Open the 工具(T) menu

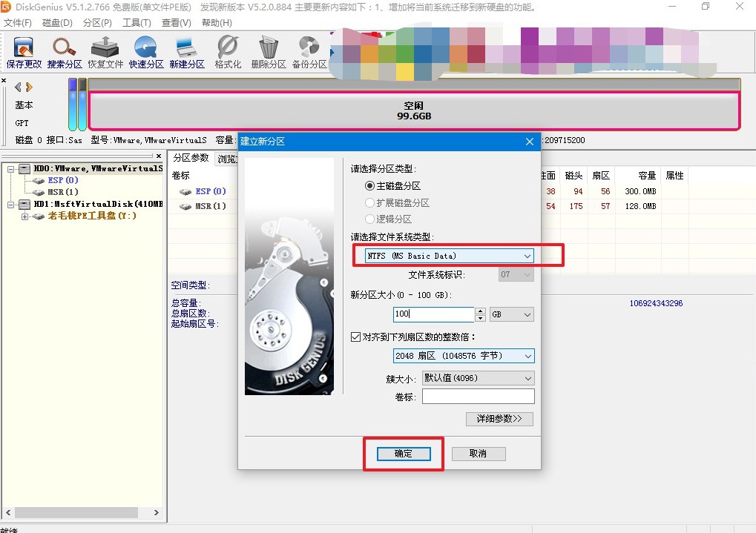coord(137,23)
